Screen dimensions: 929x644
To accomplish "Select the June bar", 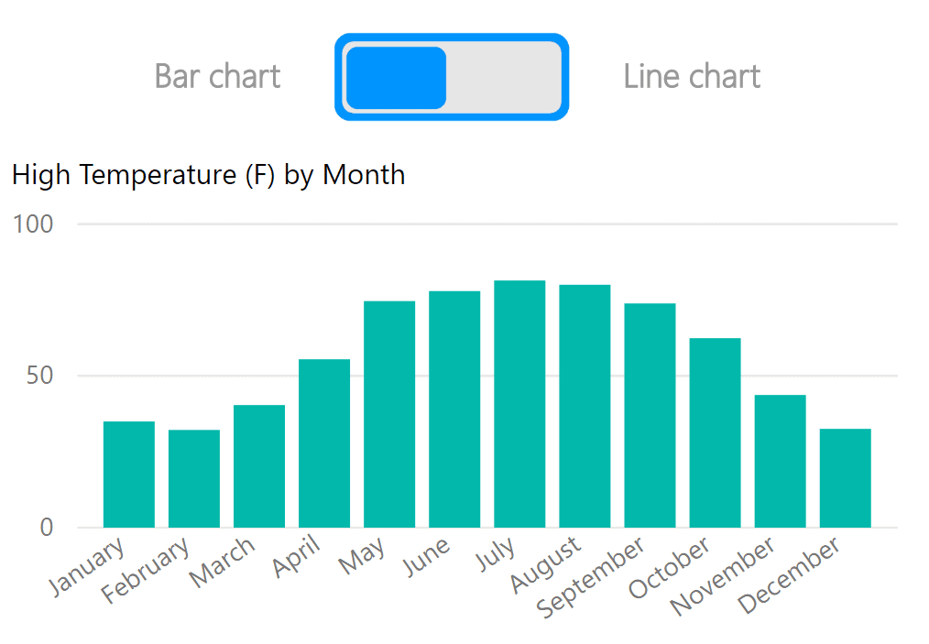I will [454, 409].
